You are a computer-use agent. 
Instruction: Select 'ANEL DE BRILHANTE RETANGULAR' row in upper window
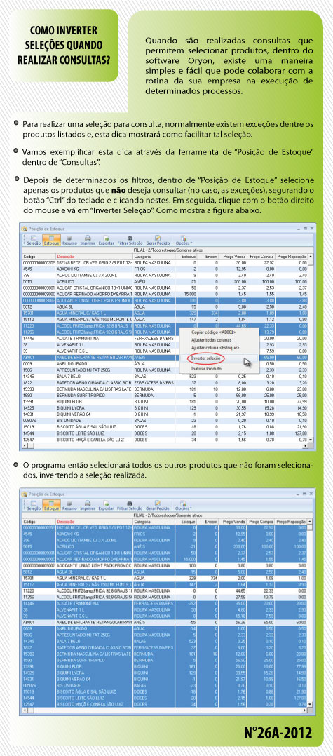click(x=165, y=357)
